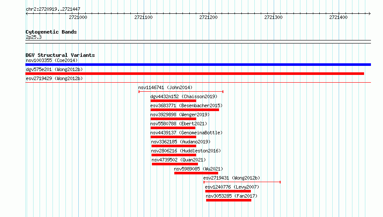
Task: Open nsv4439137 (GenomeinaBottle) variant
Action: tap(186, 133)
